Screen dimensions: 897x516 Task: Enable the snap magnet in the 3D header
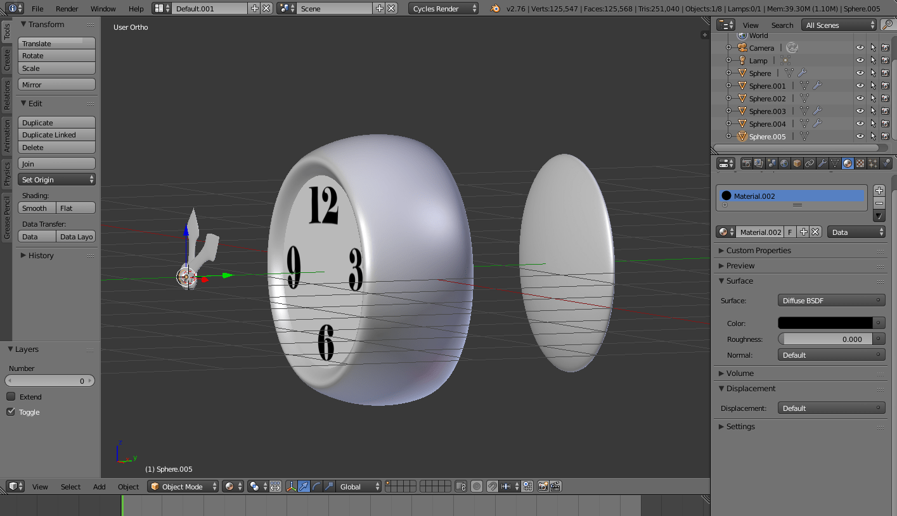493,486
